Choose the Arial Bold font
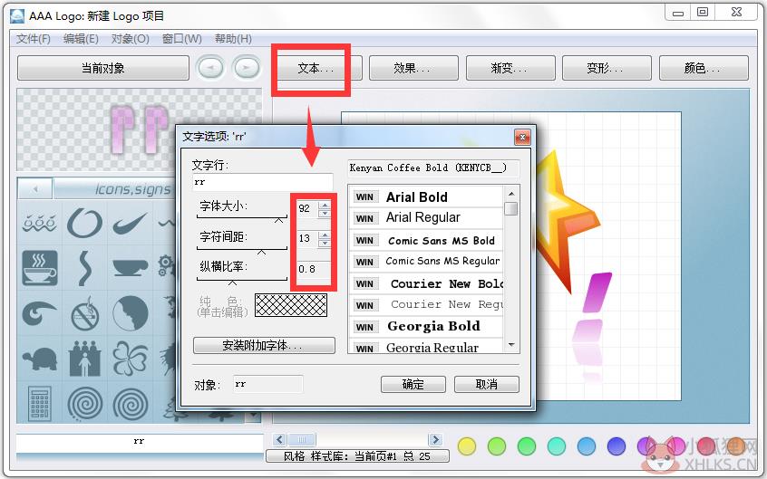The image size is (767, 479). point(426,197)
